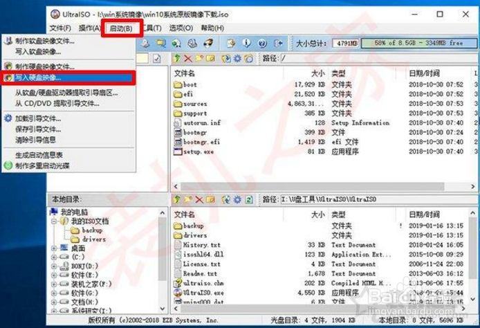Viewport: 480px width, 328px height.
Task: Click image list horizontal scrollbar right arrow
Action: [472, 186]
